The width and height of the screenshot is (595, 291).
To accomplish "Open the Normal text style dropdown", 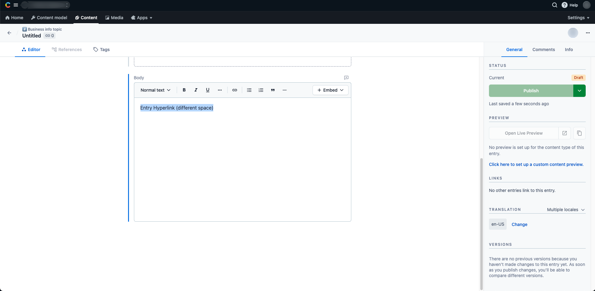I will [156, 90].
